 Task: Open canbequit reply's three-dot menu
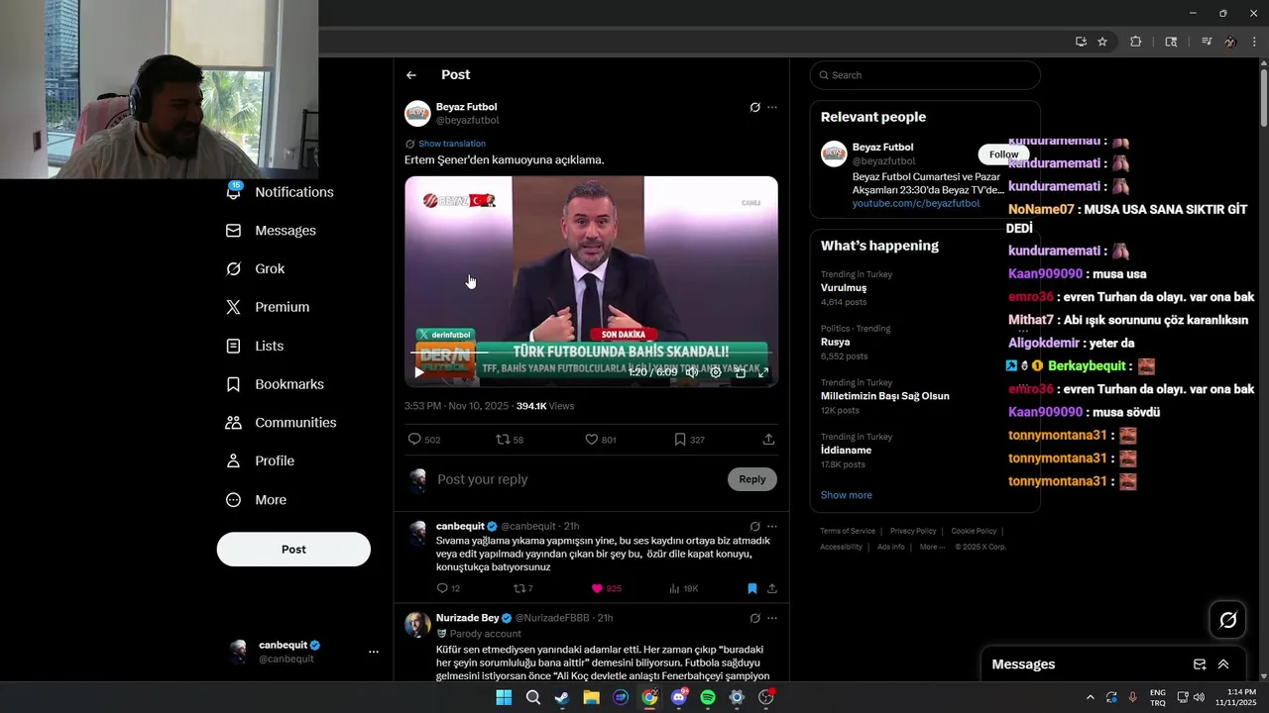(772, 527)
